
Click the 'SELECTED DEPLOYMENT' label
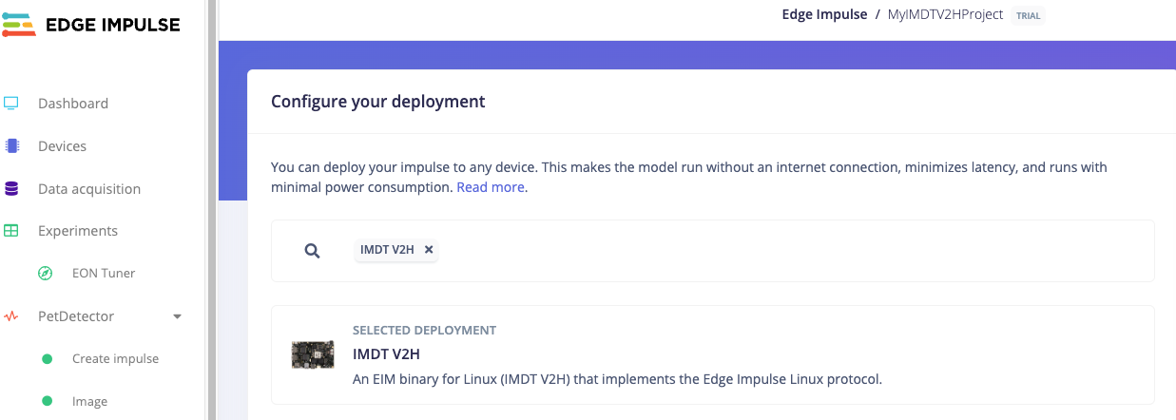pyautogui.click(x=424, y=331)
